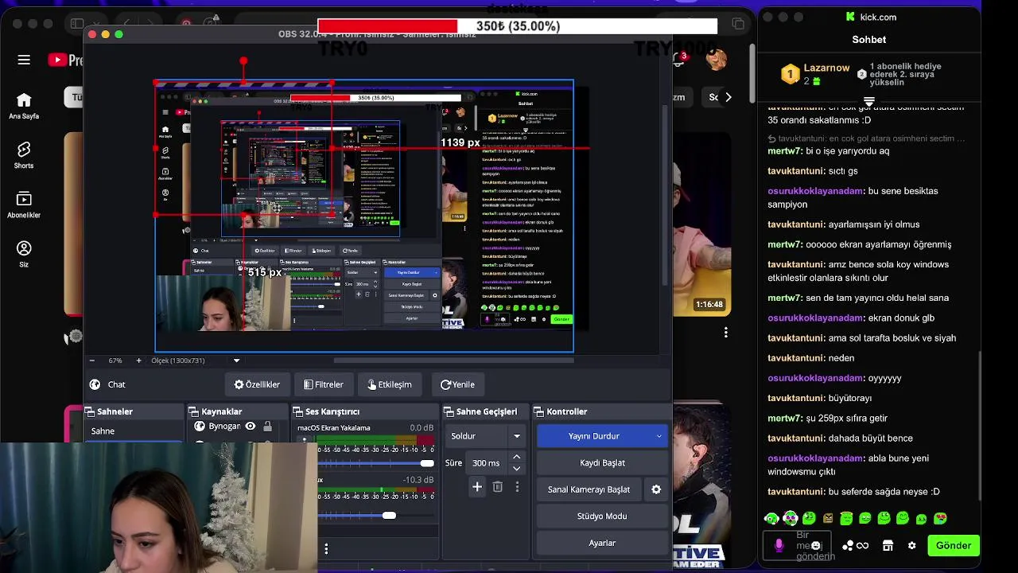Click the Kaynaklar dock header icon
Viewport: 1018px width, 573px height.
(x=194, y=411)
